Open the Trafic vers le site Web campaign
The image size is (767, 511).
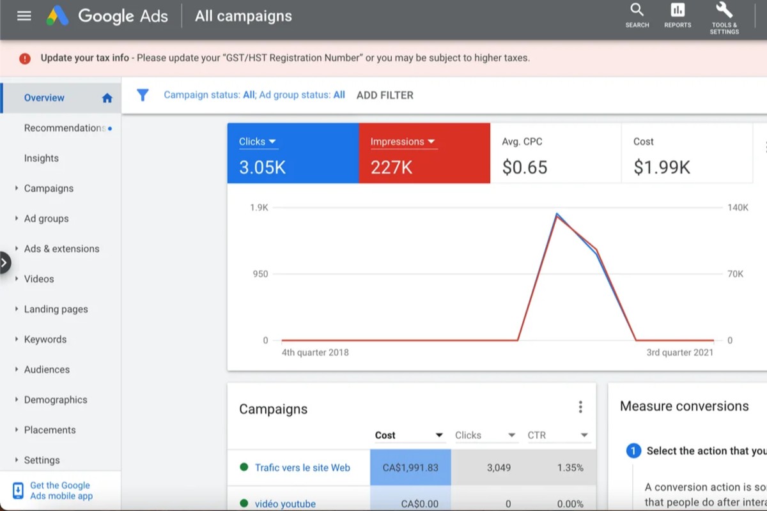(303, 468)
